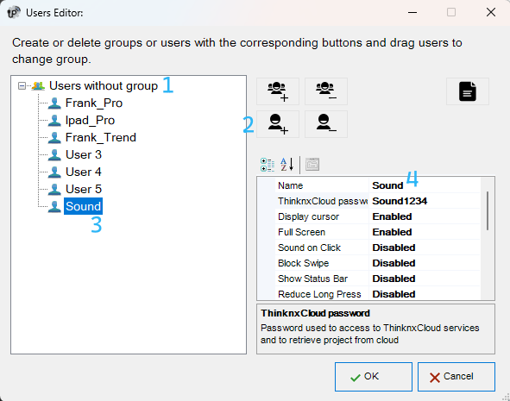Click the property pages toolbar icon
Screen dimensions: 510x401
[312, 165]
